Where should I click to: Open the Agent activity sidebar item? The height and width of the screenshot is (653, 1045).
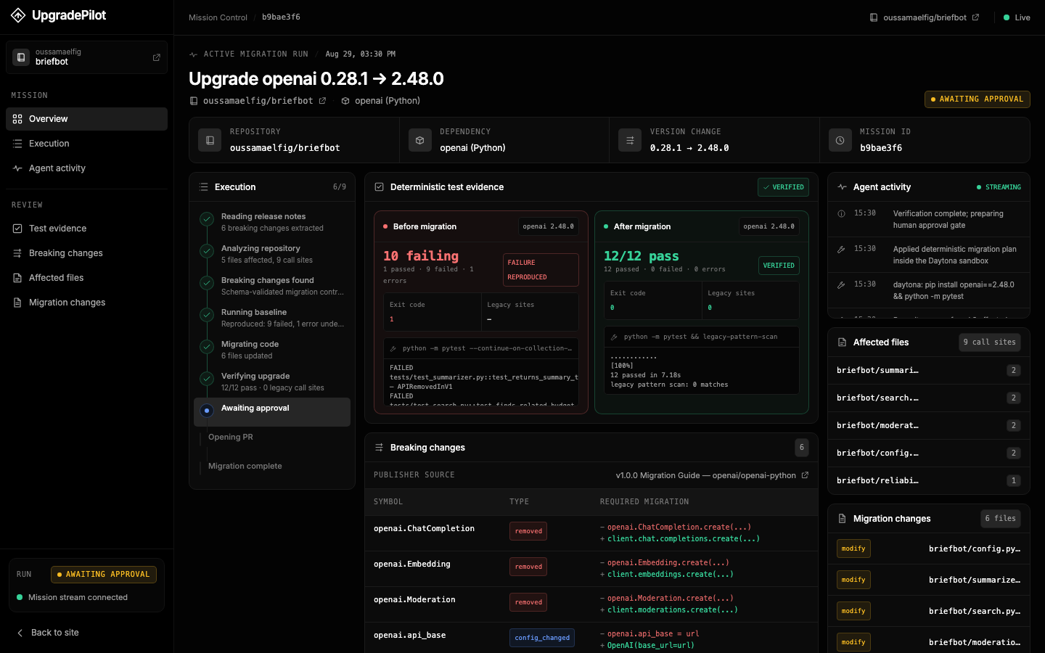point(86,168)
